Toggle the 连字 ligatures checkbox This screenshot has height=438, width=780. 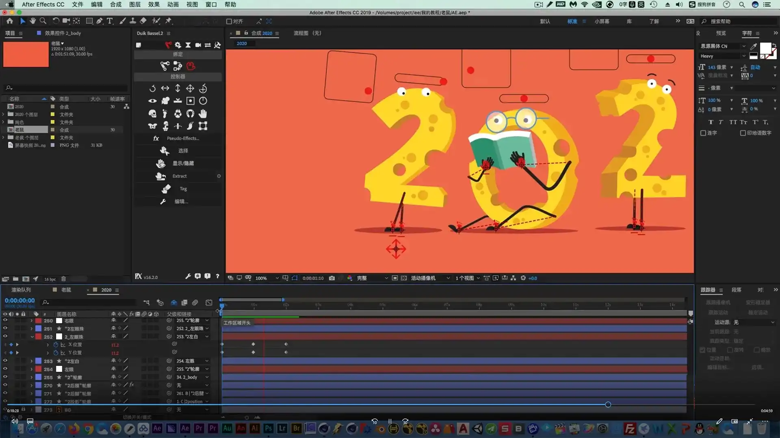pyautogui.click(x=703, y=133)
